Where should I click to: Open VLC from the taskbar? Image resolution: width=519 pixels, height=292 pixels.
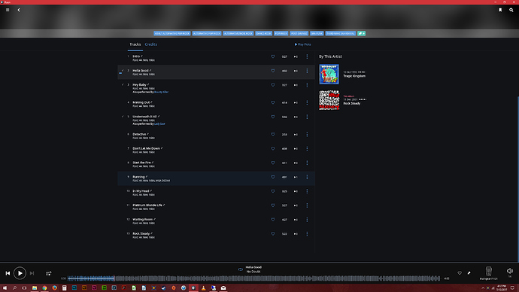pos(203,288)
